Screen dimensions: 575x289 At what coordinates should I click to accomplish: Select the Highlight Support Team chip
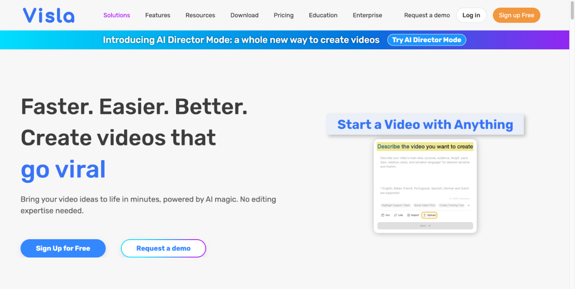pyautogui.click(x=396, y=205)
